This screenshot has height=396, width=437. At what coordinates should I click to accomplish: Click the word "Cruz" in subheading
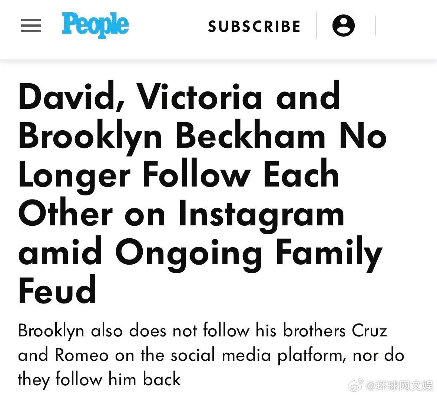click(369, 330)
